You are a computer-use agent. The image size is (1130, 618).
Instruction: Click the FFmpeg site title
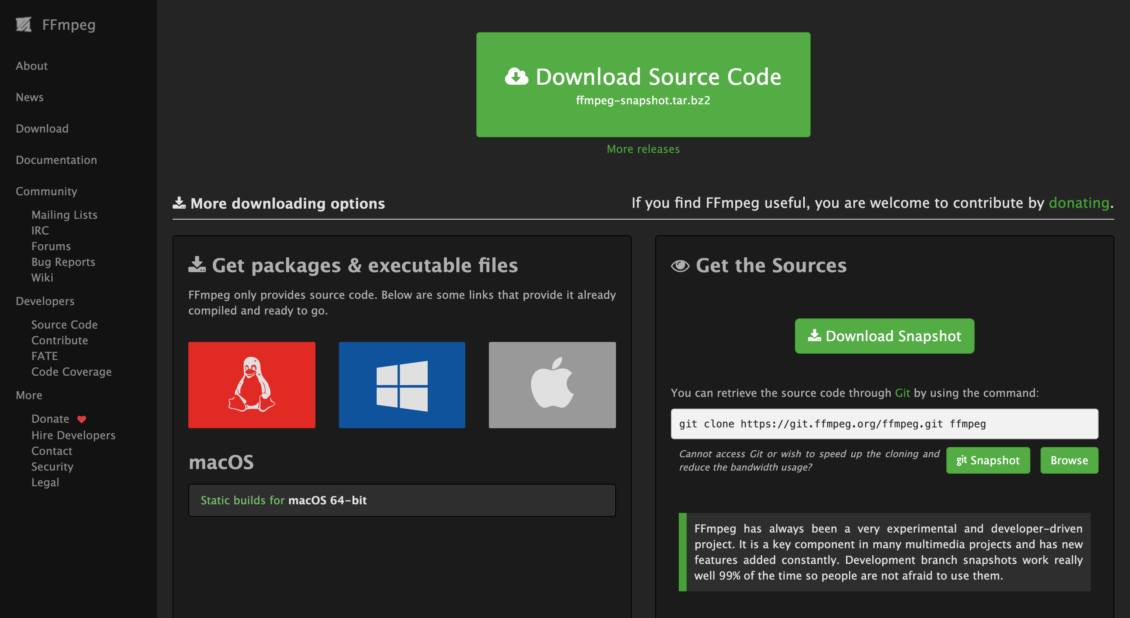point(69,25)
